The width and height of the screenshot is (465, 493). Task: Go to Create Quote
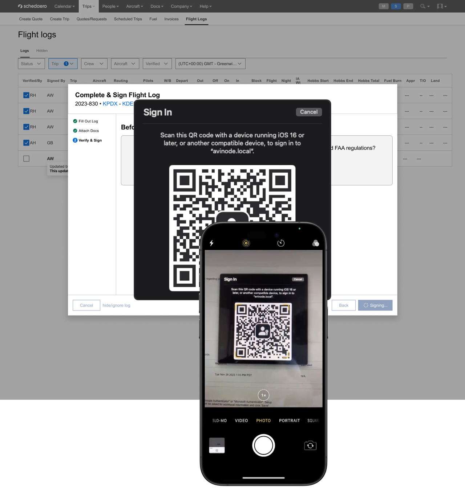tap(31, 19)
